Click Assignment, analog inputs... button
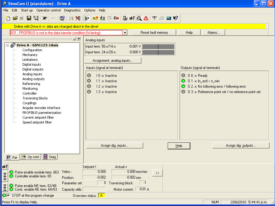The image size is (275, 206). [x=113, y=61]
